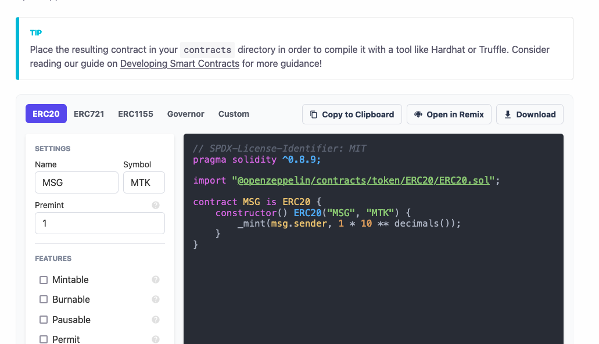
Task: Click the Symbol input field containing MTK
Action: coord(144,182)
